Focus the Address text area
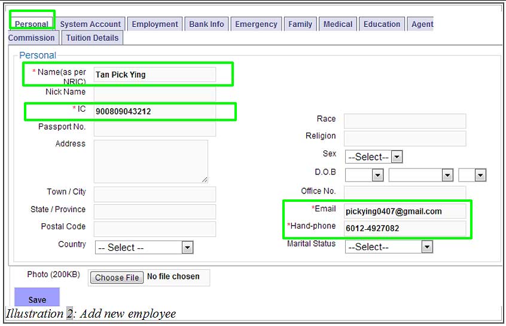This screenshot has width=506, height=326. click(x=151, y=161)
